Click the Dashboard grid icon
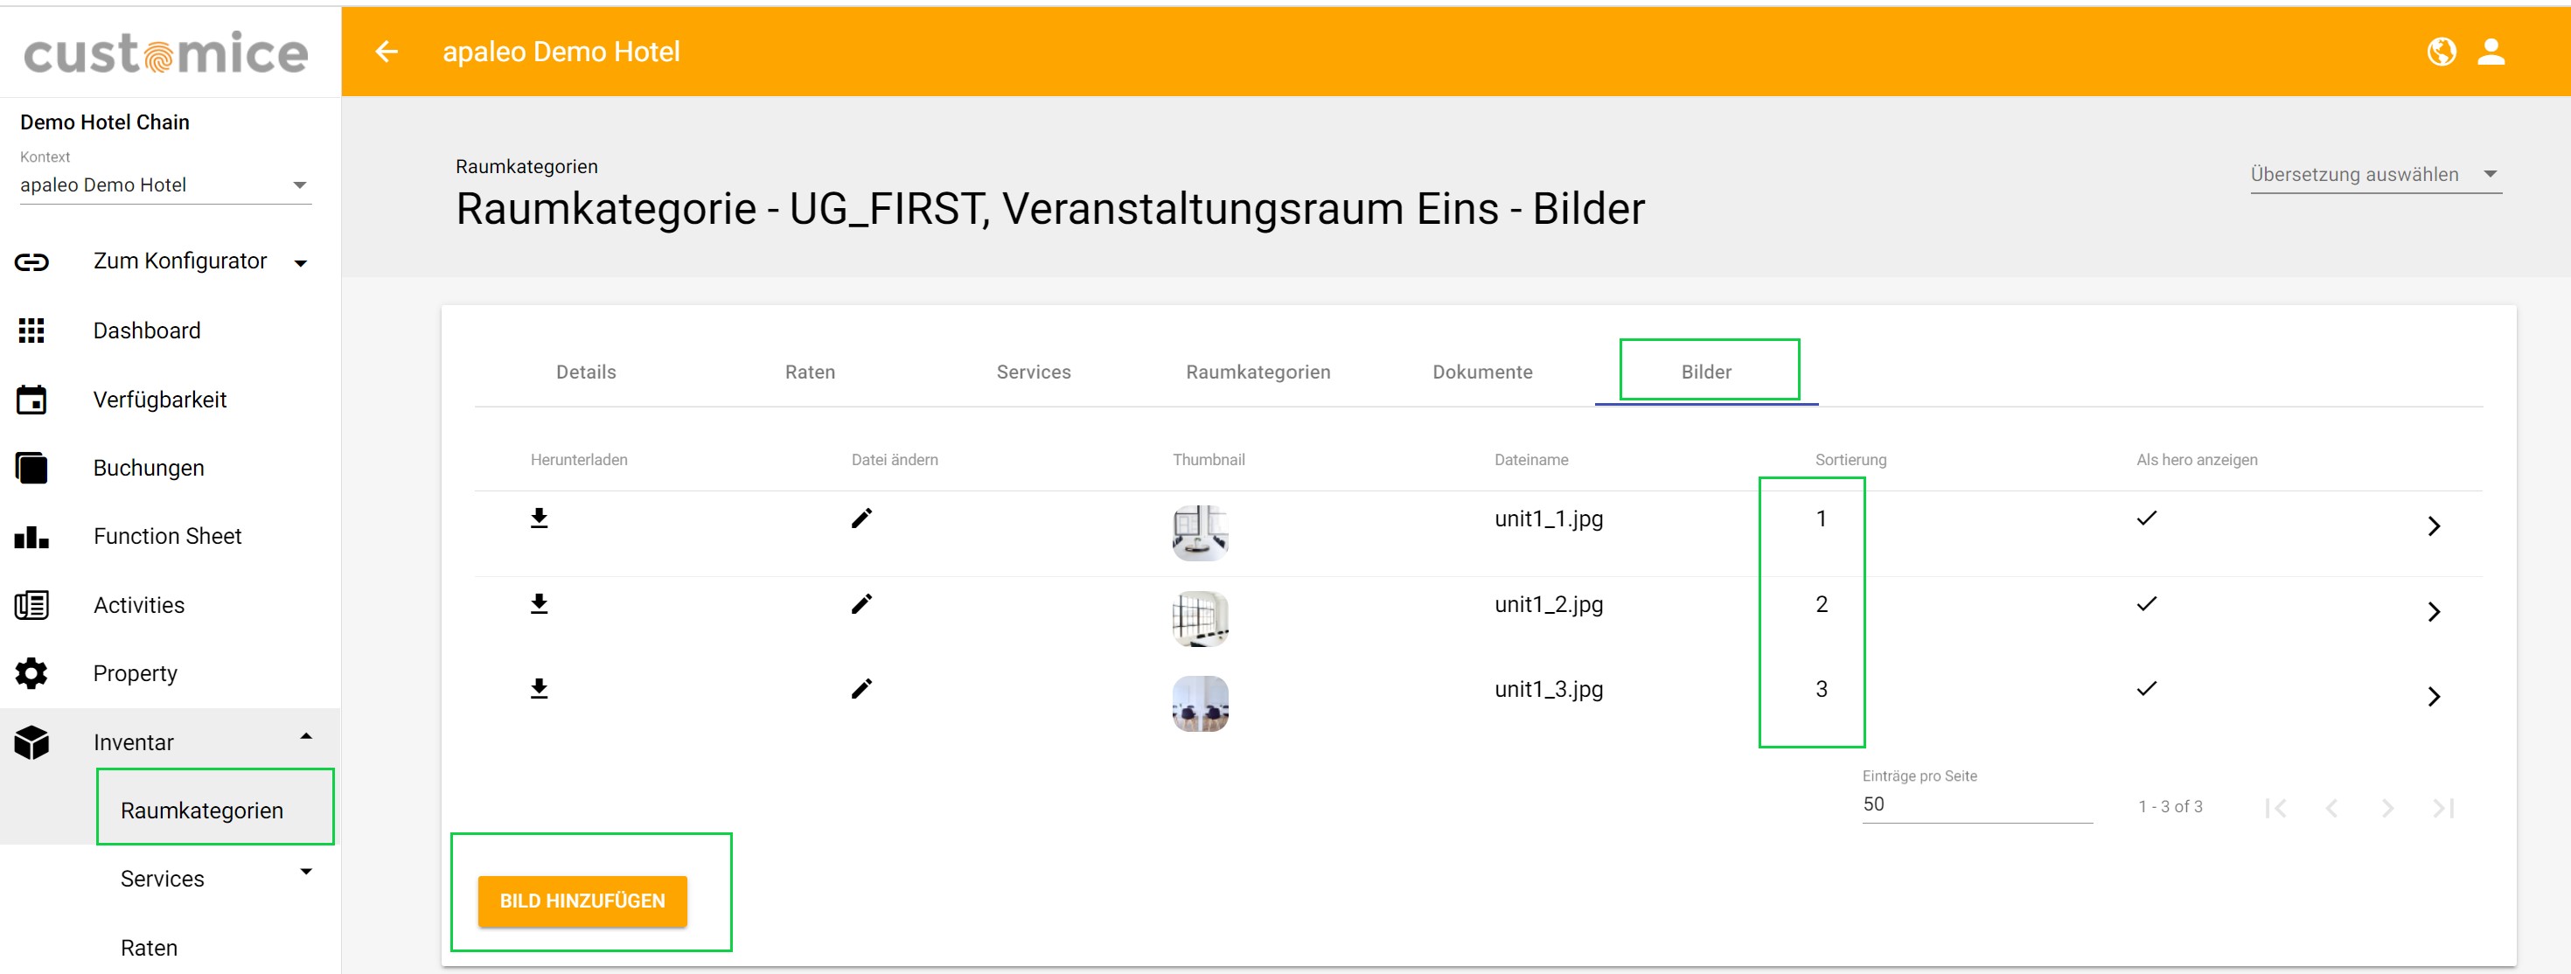 point(32,330)
